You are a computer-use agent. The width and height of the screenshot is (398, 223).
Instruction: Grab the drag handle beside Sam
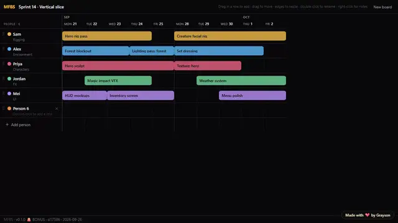tap(3, 34)
